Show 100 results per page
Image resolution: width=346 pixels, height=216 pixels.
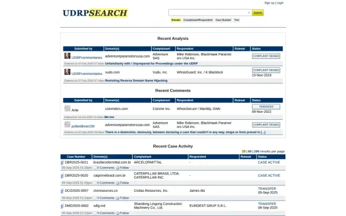pyautogui.click(x=257, y=151)
